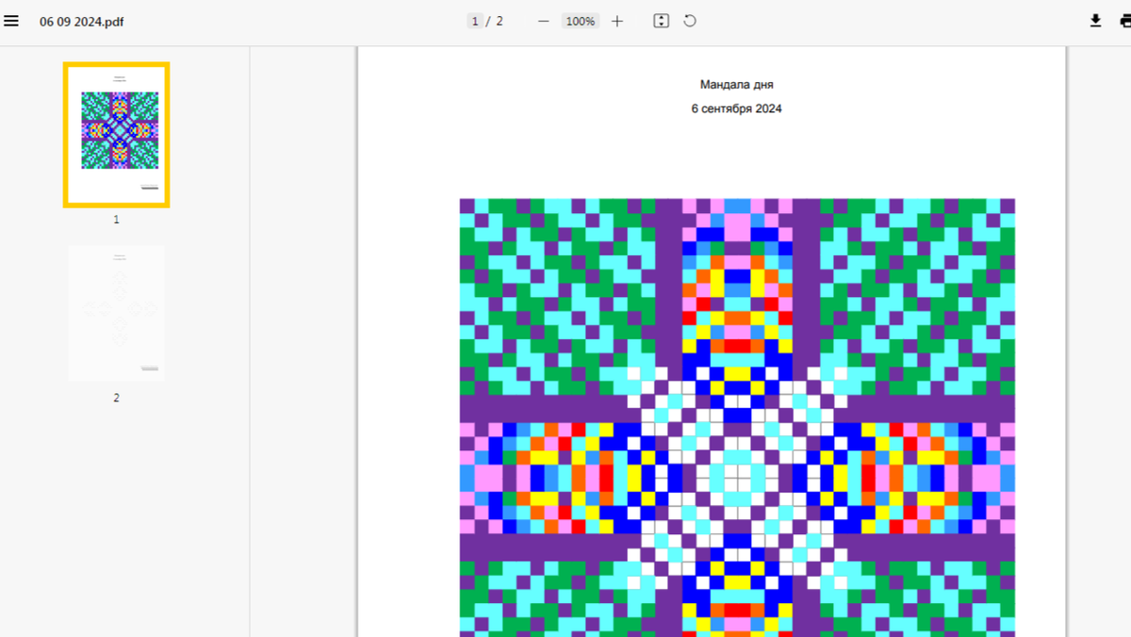The width and height of the screenshot is (1131, 637).
Task: Zoom out with the minus icon
Action: click(x=544, y=21)
